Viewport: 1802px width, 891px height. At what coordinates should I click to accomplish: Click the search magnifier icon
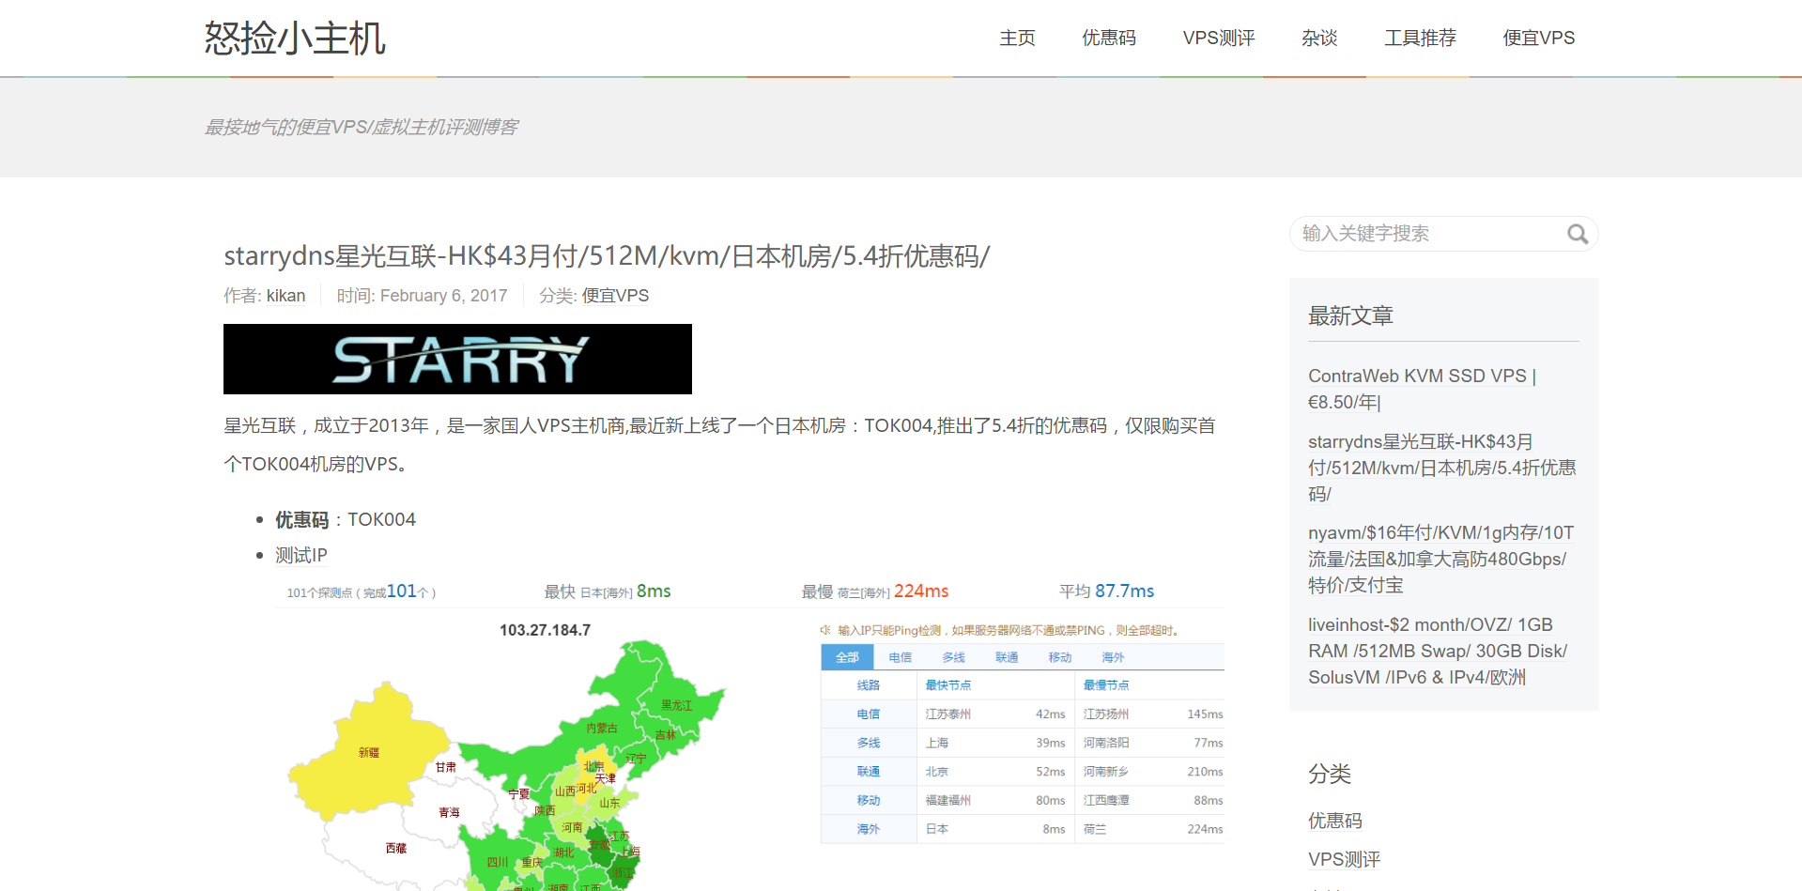[x=1578, y=235]
